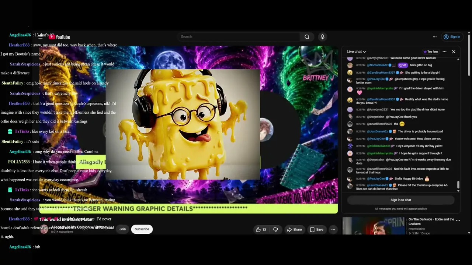Click StellaBellaXoxo's avatar in live chat
Viewport: 472px width, 265px height.
[x=350, y=146]
